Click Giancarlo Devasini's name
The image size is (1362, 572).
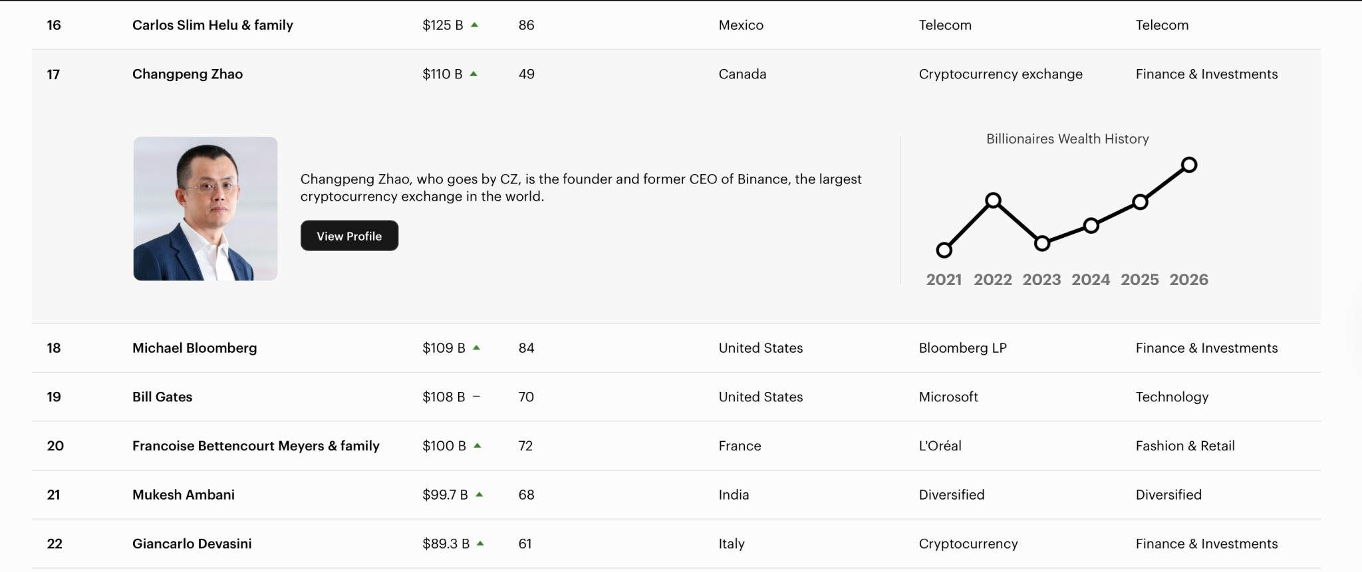(x=192, y=543)
